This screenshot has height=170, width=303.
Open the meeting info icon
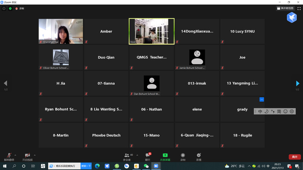[x=4, y=9]
